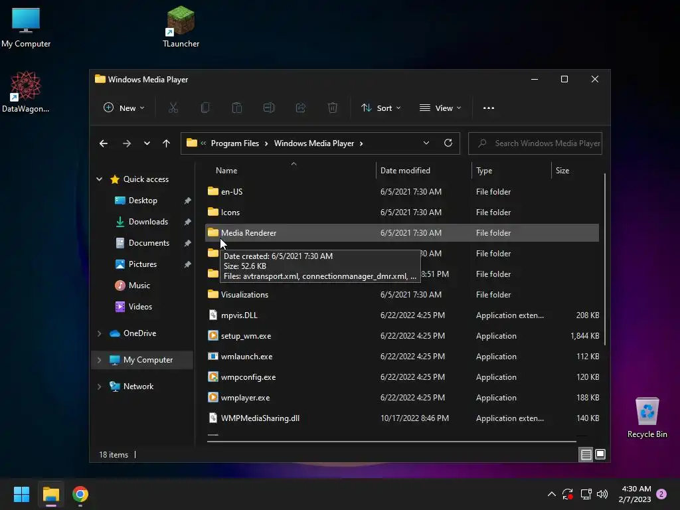
Task: Click the Copy icon in toolbar
Action: 205,108
